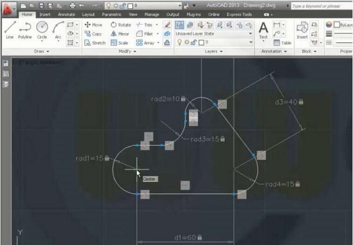Screen dimensions: 353x245
Task: Click the Plot printer icon in quick access toolbar
Action: point(72,6)
